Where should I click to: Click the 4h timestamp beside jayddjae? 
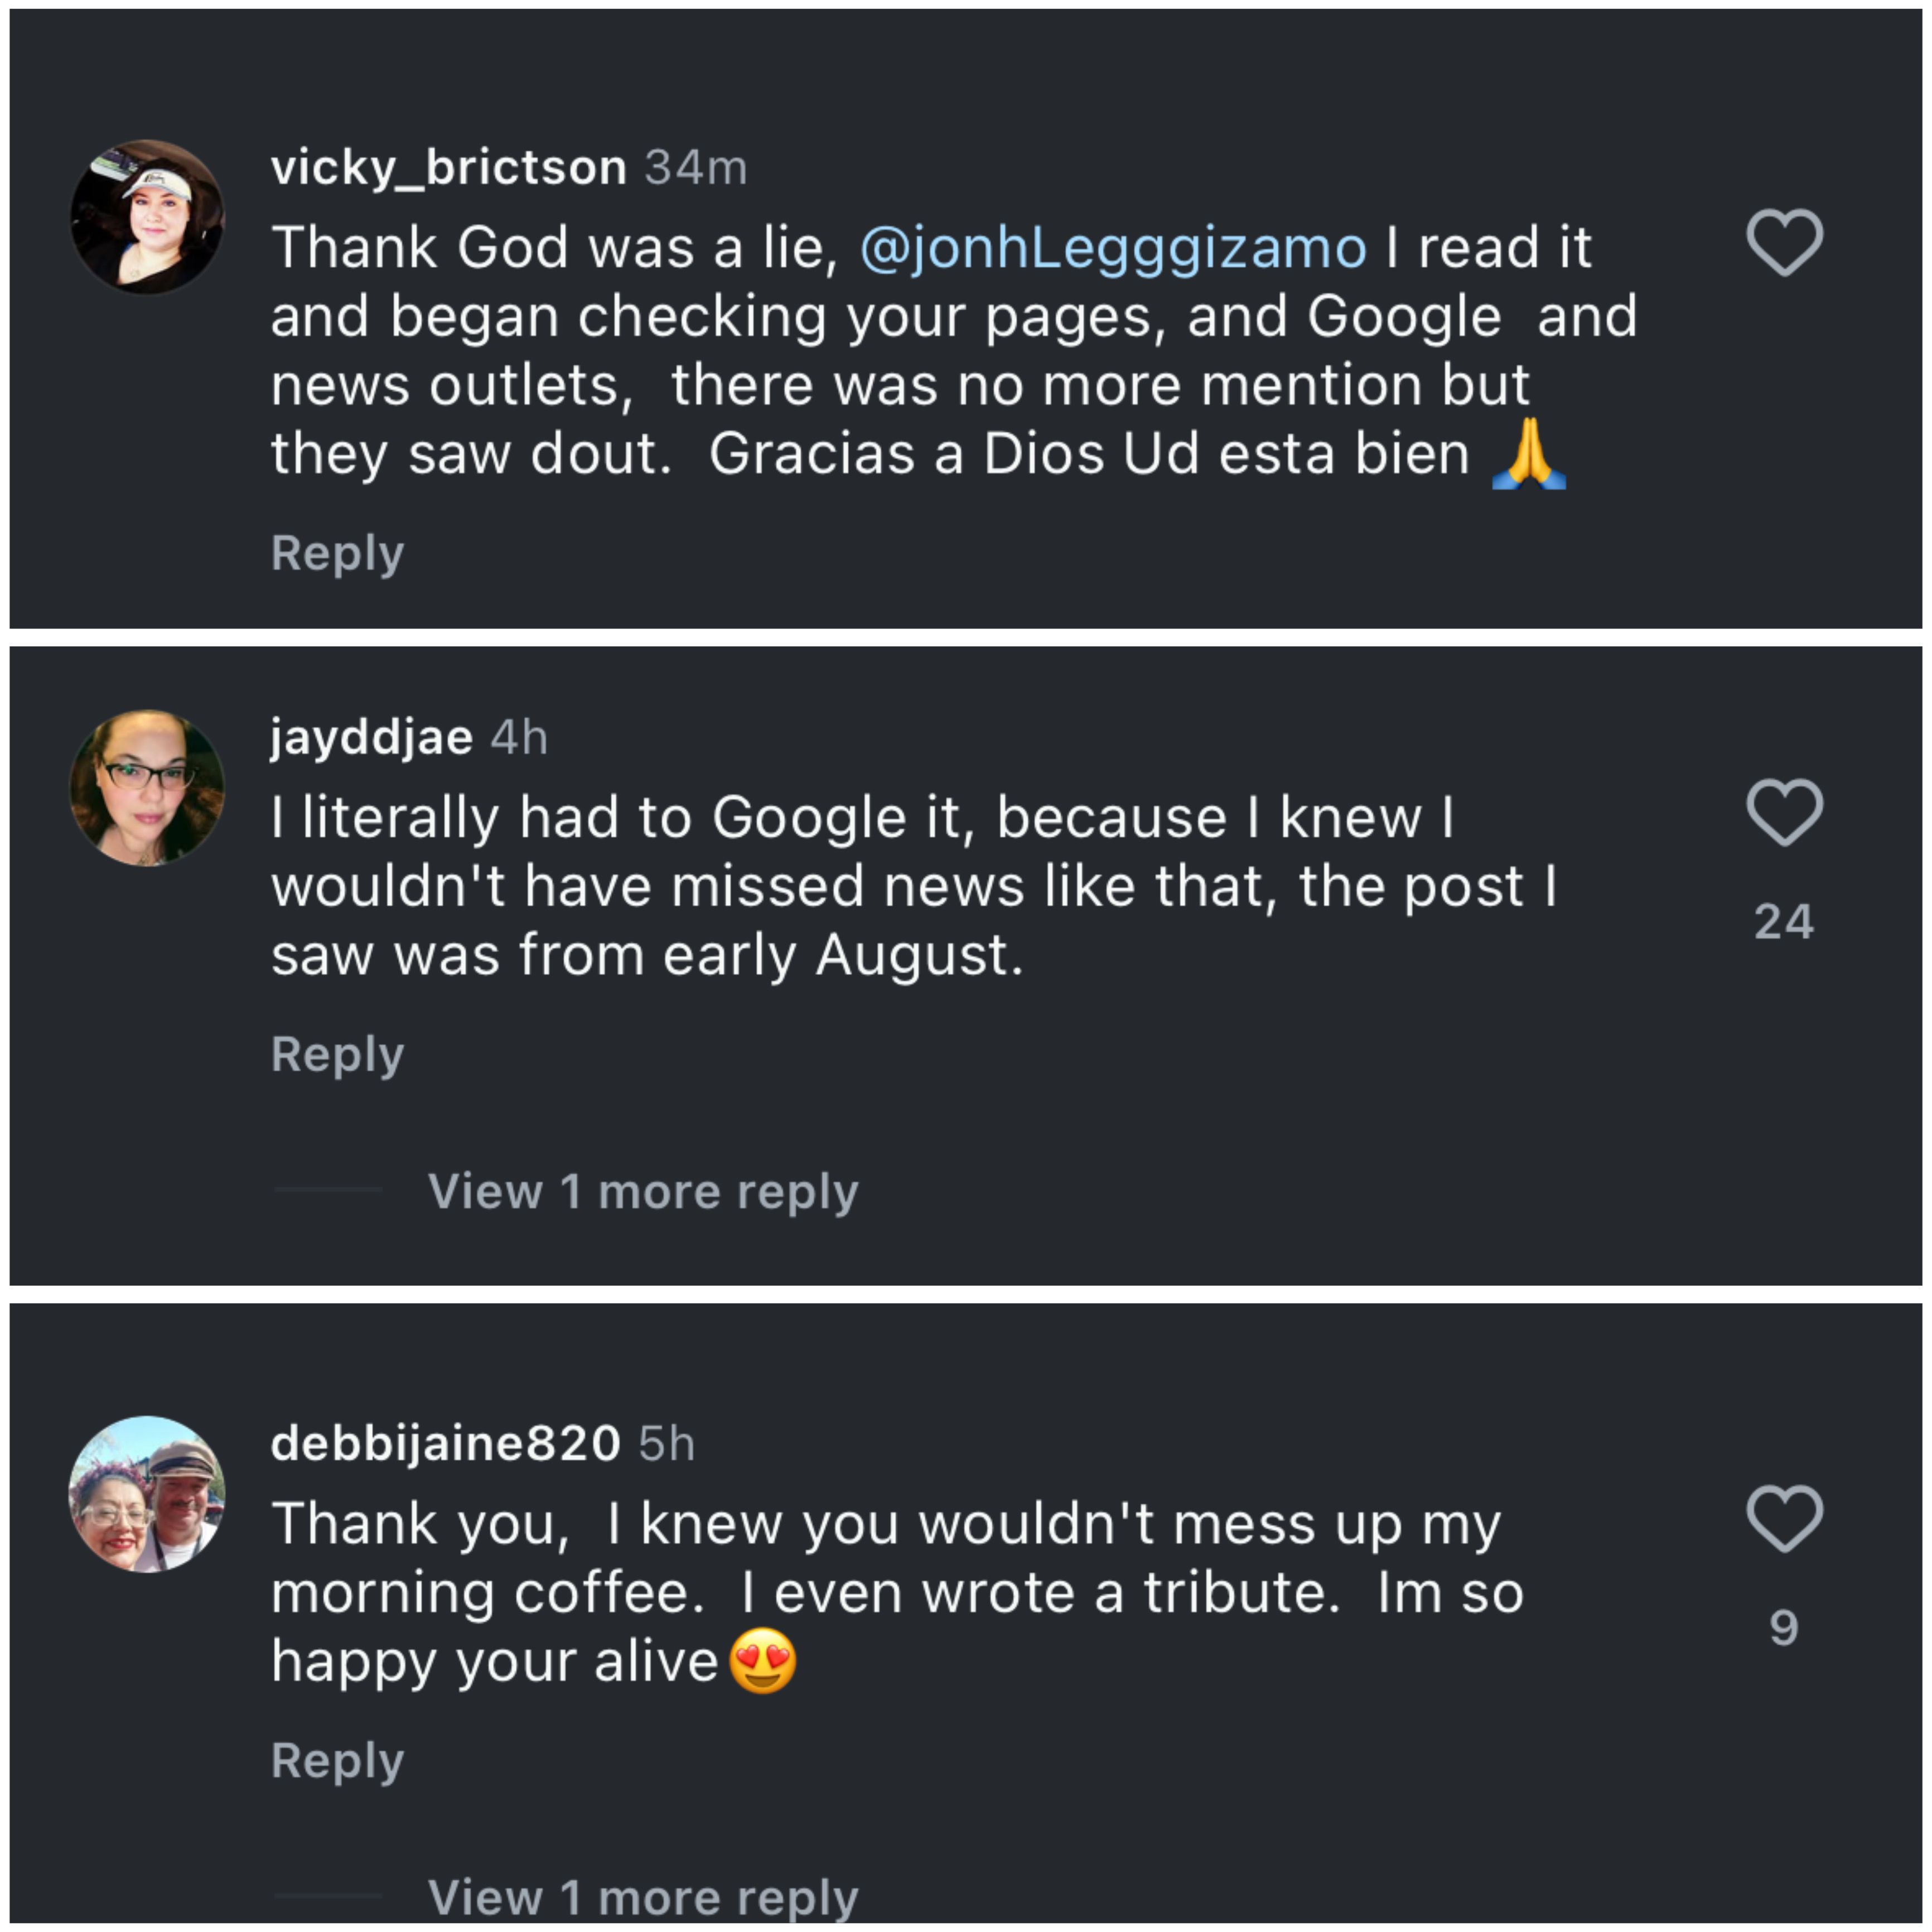pyautogui.click(x=519, y=737)
